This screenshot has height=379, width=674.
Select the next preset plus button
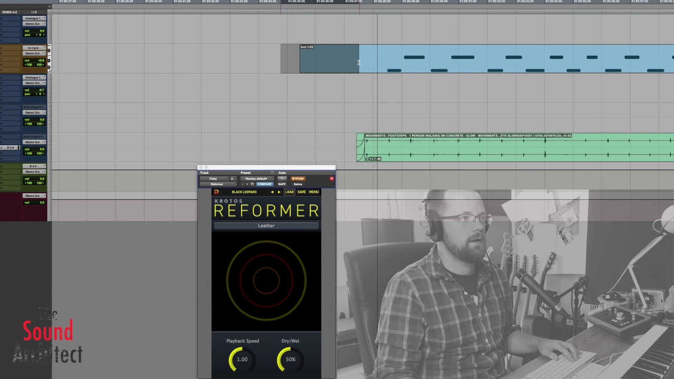[x=247, y=184]
